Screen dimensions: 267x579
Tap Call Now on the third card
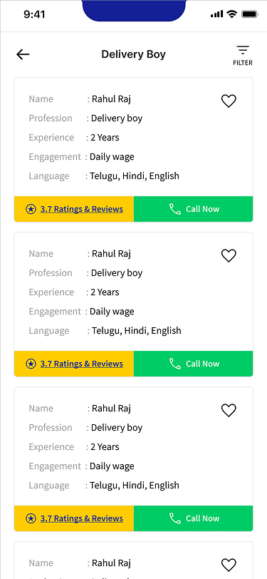[x=193, y=518]
